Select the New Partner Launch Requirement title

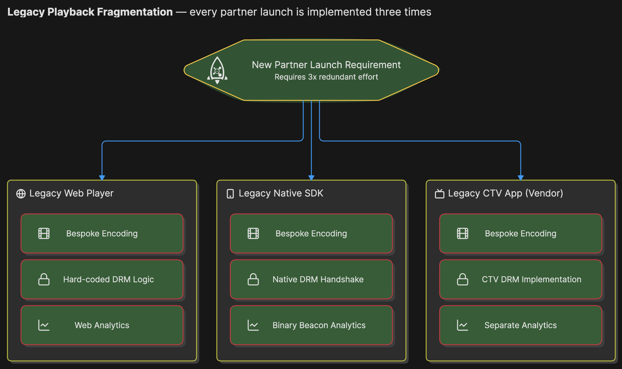point(326,65)
